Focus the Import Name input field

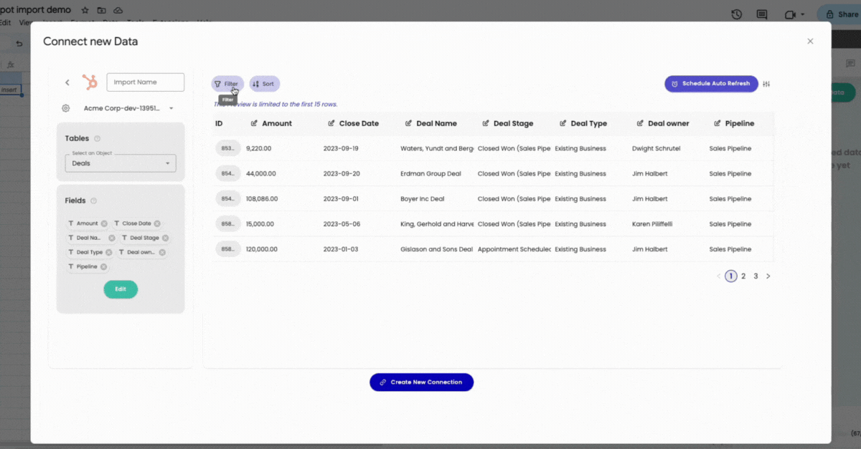pyautogui.click(x=146, y=82)
